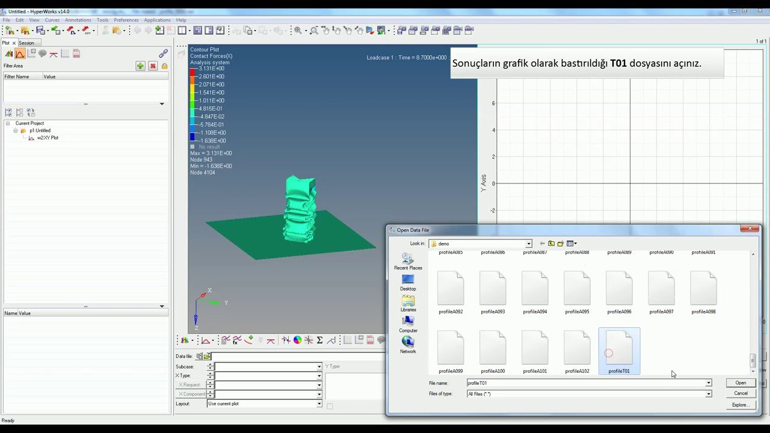The image size is (770, 433).
Task: Click the X Request button
Action: click(x=190, y=385)
